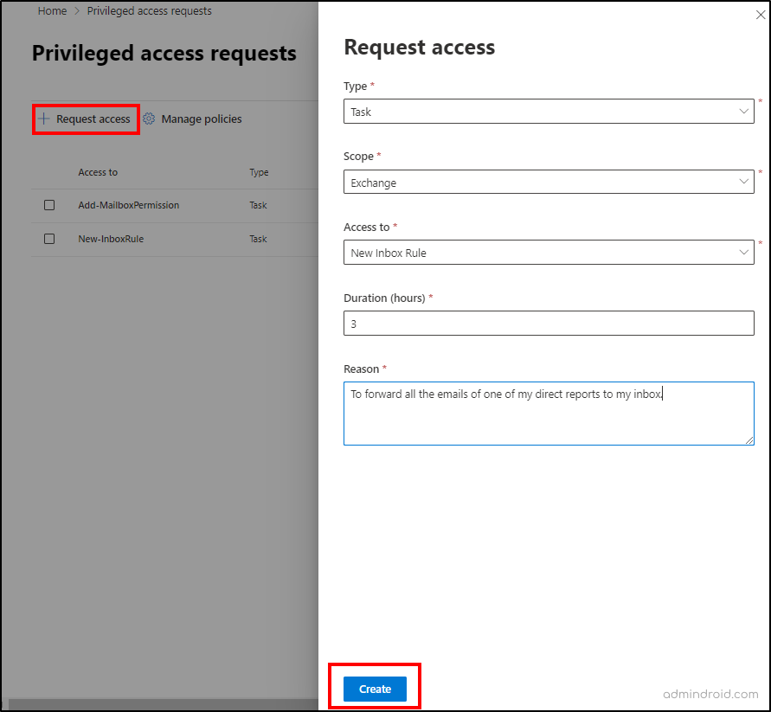Click the plus icon beside Request access
Screen dimensions: 771x712
(x=44, y=119)
